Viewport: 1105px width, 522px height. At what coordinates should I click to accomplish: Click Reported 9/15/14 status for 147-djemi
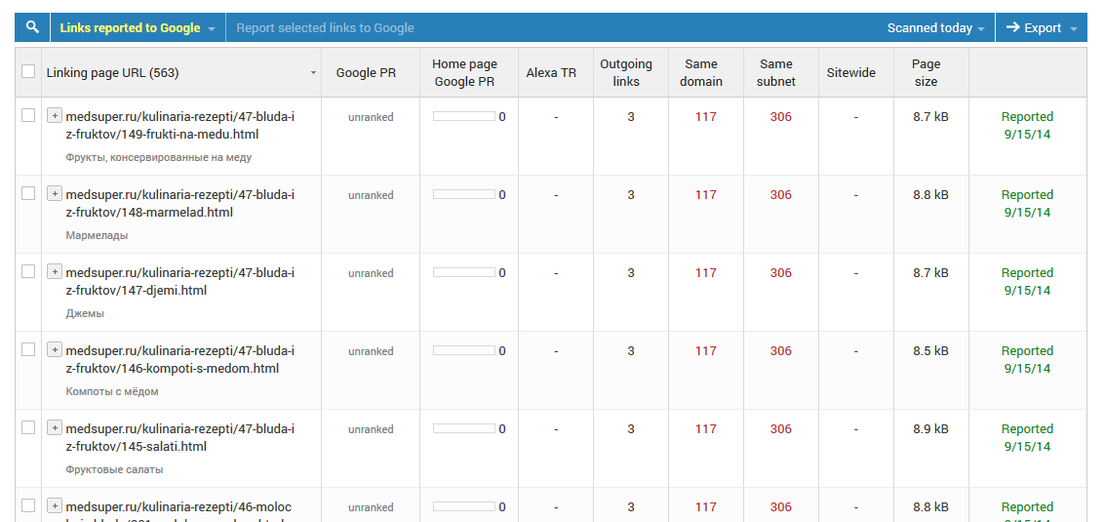point(1027,281)
